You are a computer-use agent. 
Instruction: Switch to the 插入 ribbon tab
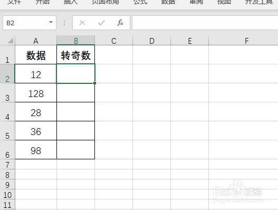[x=70, y=2]
